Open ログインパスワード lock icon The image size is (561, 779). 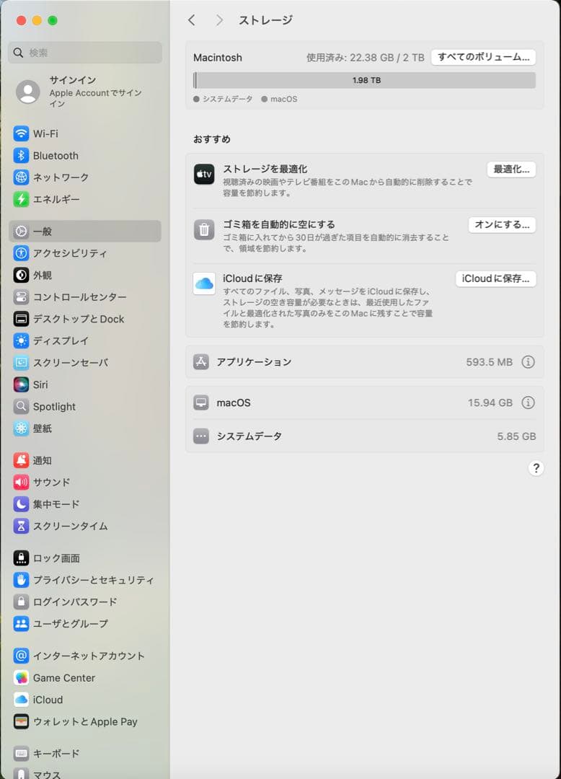21,602
